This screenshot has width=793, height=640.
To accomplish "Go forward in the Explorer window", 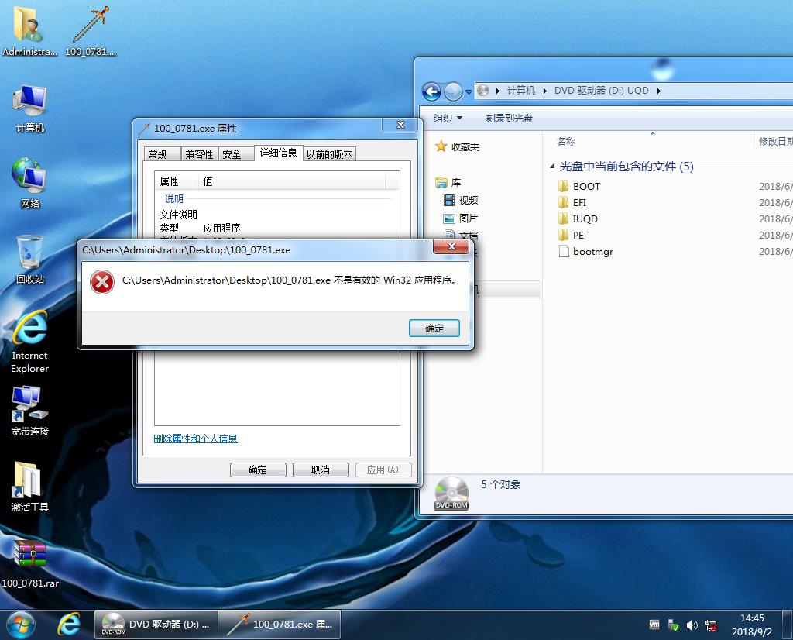I will [x=453, y=91].
